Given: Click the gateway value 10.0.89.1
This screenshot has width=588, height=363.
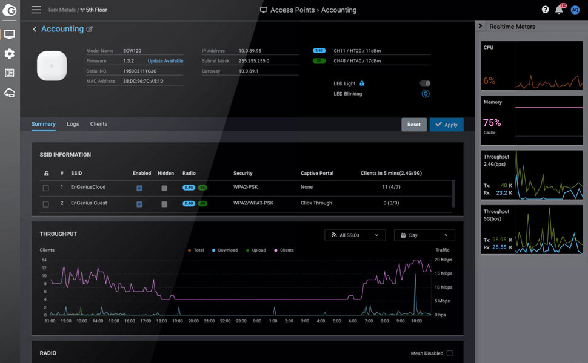Looking at the screenshot, I should [x=249, y=71].
